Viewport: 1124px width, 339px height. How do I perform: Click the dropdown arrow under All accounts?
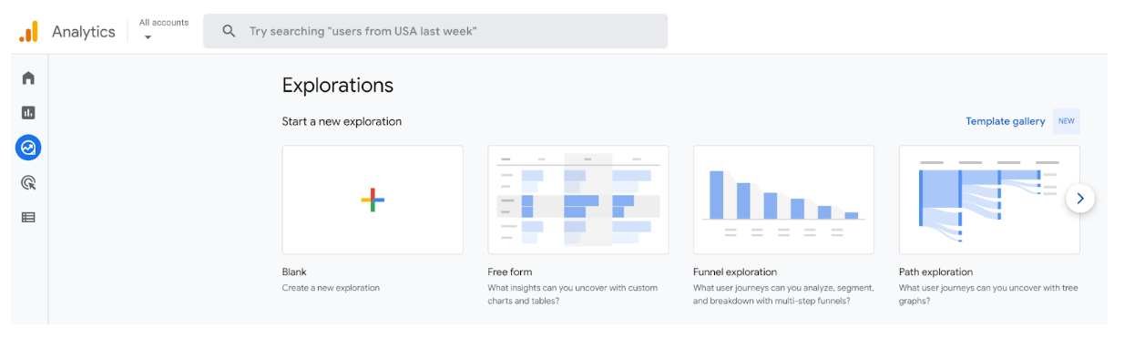click(x=148, y=37)
